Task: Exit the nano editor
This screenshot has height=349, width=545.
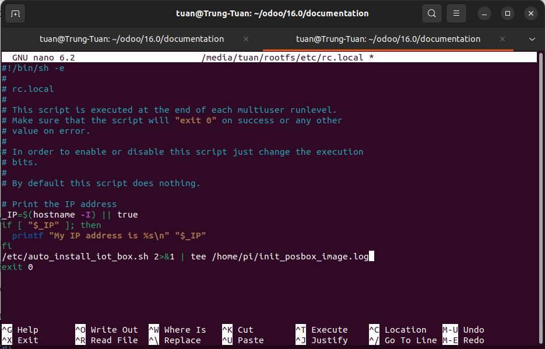Action: pyautogui.click(x=25, y=340)
